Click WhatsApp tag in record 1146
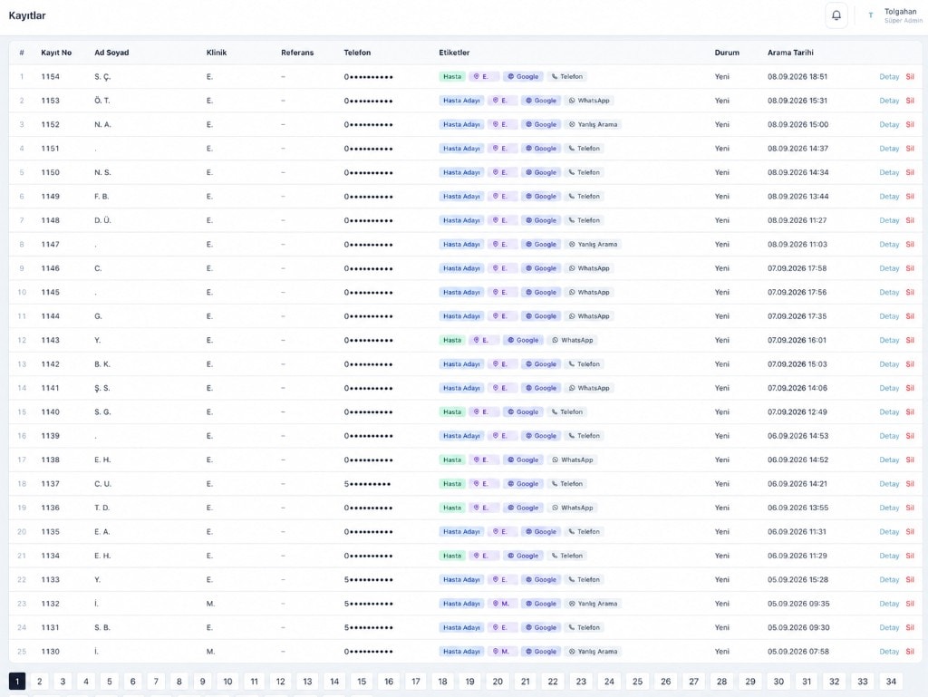The image size is (928, 697). click(x=589, y=268)
